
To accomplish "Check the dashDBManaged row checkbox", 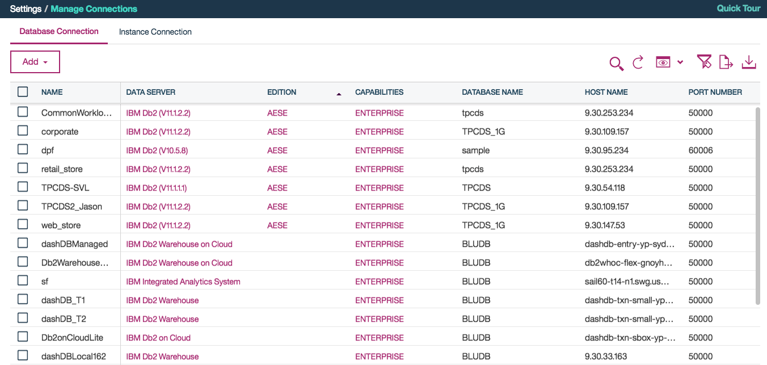I will tap(23, 243).
